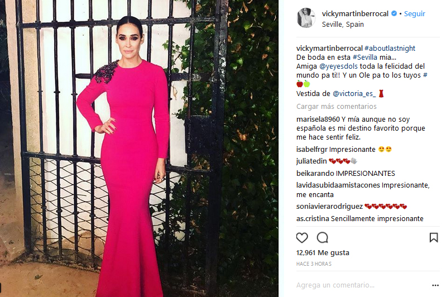Open lavidasubidaamistacones commenter profile

click(338, 185)
